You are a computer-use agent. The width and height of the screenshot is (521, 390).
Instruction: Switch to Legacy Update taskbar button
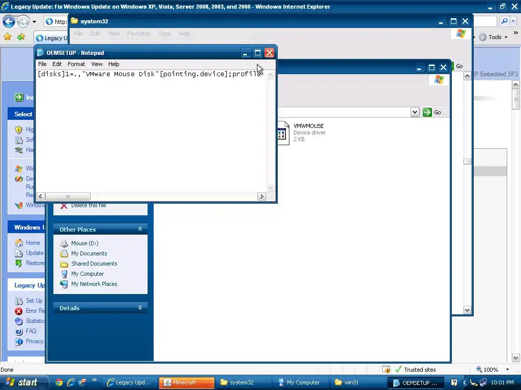click(x=129, y=383)
